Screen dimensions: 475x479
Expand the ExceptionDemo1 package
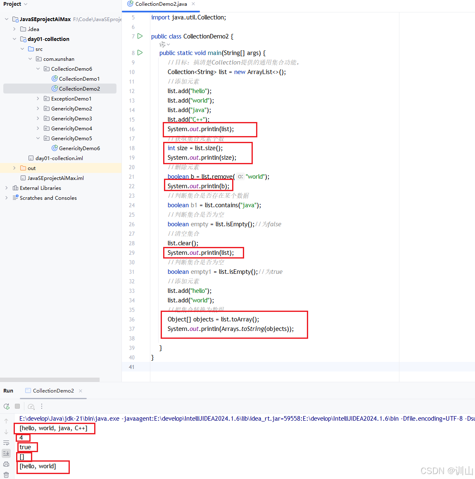click(x=38, y=98)
